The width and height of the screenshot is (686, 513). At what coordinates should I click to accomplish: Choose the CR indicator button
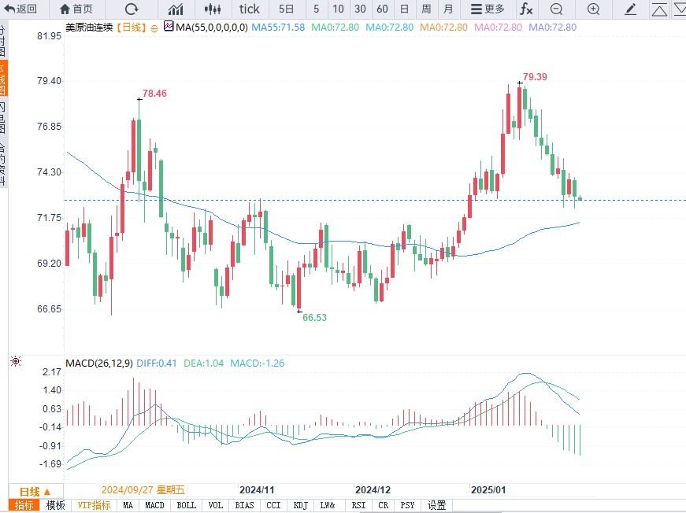coord(384,506)
